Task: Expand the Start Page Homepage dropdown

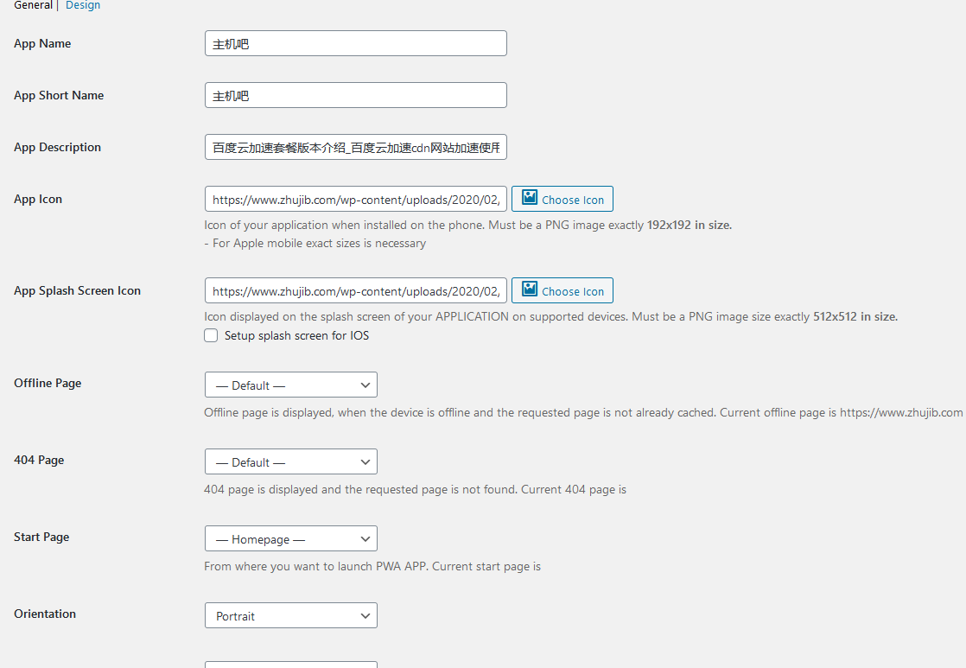Action: point(291,538)
